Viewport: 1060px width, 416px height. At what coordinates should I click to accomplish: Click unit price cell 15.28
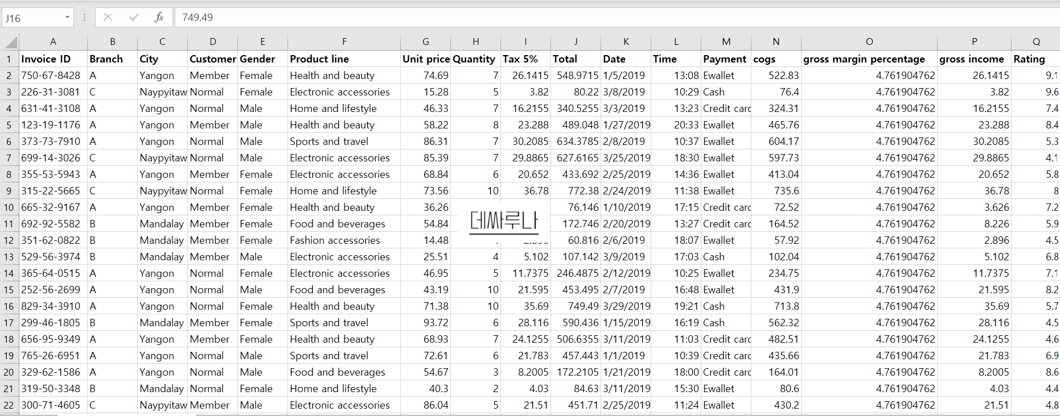click(425, 92)
